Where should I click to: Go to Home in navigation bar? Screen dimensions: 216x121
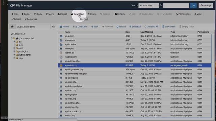pyautogui.click(x=64, y=27)
